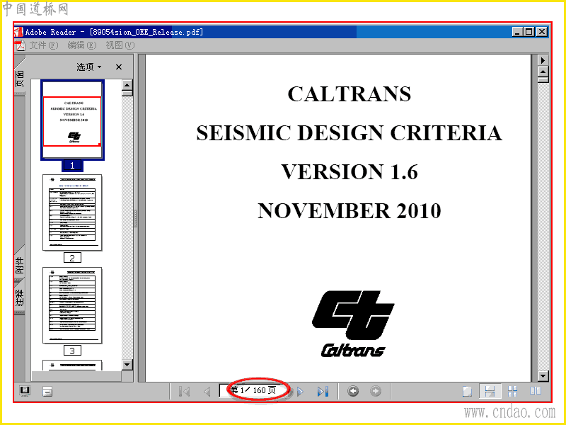Jump to the last page button
Viewport: 566px width, 425px height.
[323, 392]
